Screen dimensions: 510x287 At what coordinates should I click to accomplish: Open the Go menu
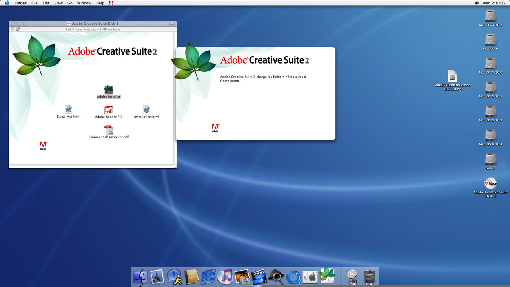pos(70,3)
